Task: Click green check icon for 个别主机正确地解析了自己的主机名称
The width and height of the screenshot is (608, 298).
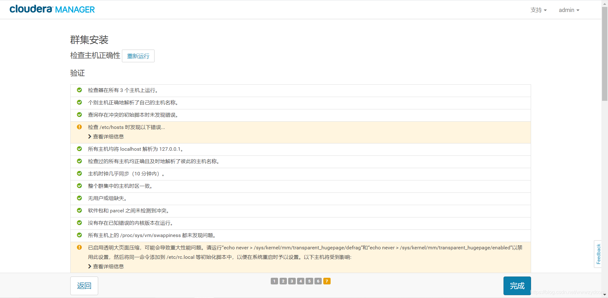Action: point(79,102)
